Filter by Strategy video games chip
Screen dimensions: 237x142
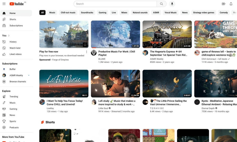(x=204, y=13)
